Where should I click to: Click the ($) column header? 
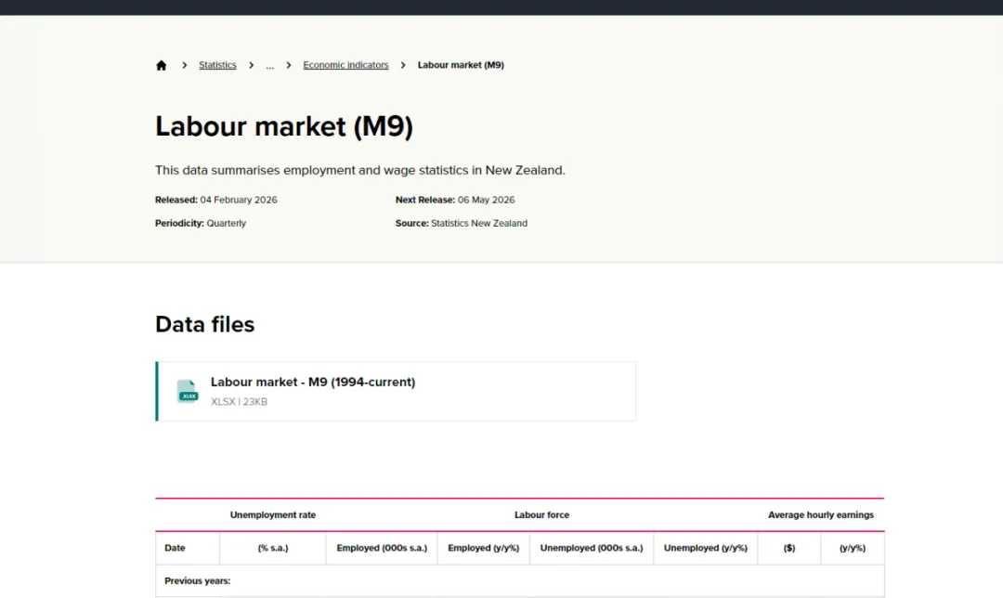[789, 548]
